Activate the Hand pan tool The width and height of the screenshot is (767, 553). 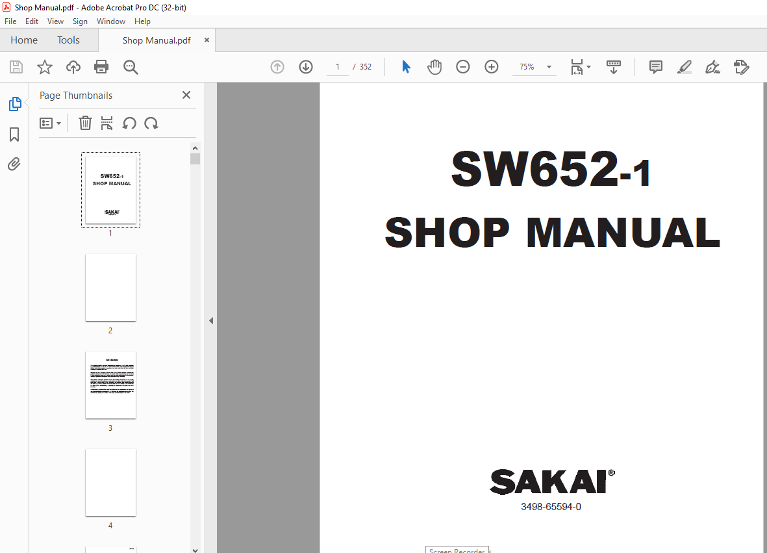click(434, 67)
